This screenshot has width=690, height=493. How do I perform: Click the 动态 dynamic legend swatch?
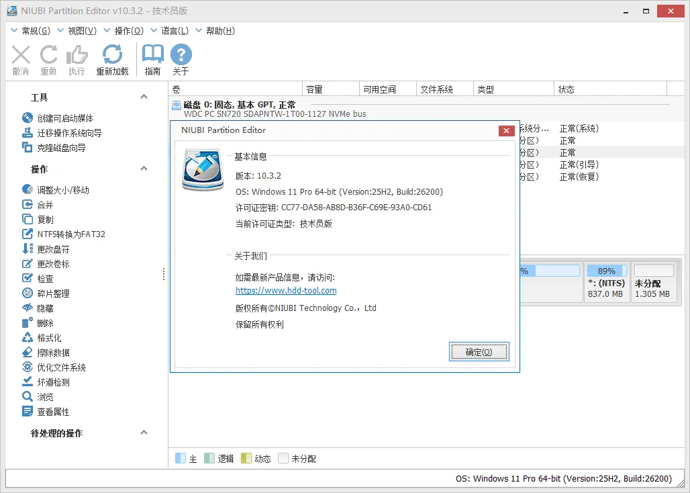(x=246, y=458)
